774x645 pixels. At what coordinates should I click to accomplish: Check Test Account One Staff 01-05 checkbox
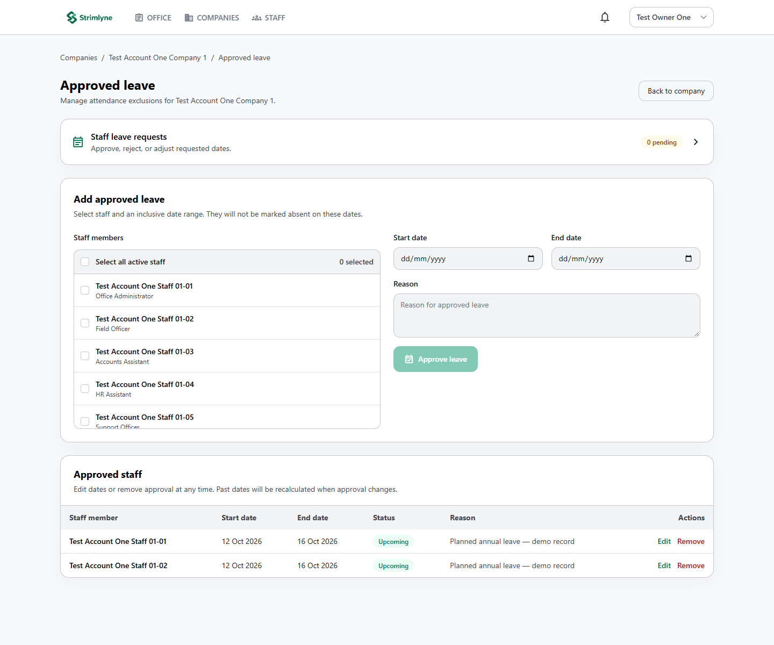tap(85, 421)
